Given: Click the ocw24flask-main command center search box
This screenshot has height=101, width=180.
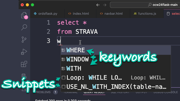Looking at the screenshot, I should coord(145,5).
